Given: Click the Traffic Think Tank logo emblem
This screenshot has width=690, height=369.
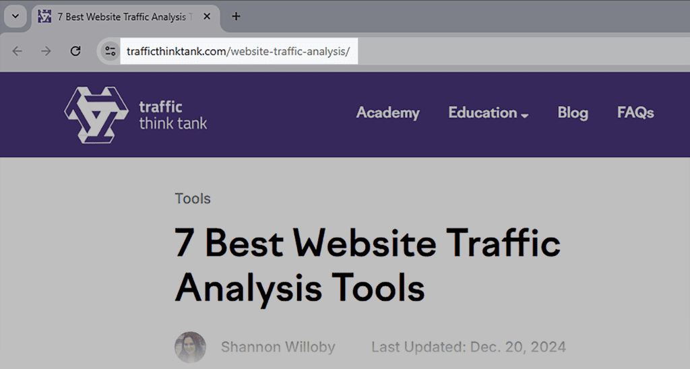Looking at the screenshot, I should pyautogui.click(x=94, y=114).
